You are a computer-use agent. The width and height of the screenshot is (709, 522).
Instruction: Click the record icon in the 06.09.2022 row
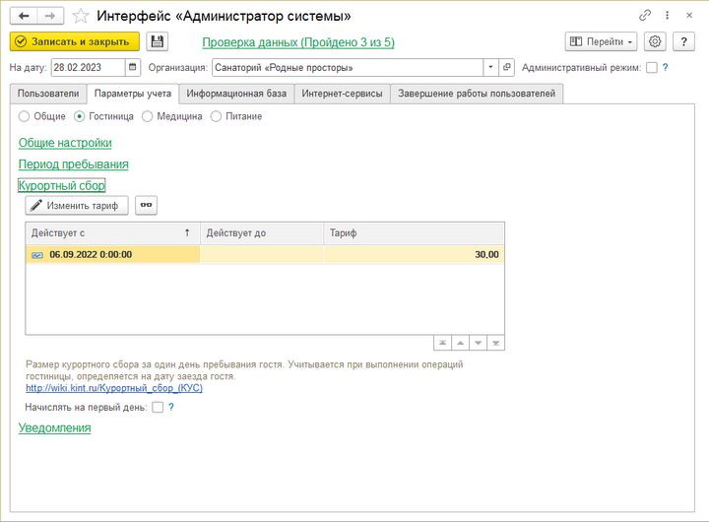click(37, 255)
